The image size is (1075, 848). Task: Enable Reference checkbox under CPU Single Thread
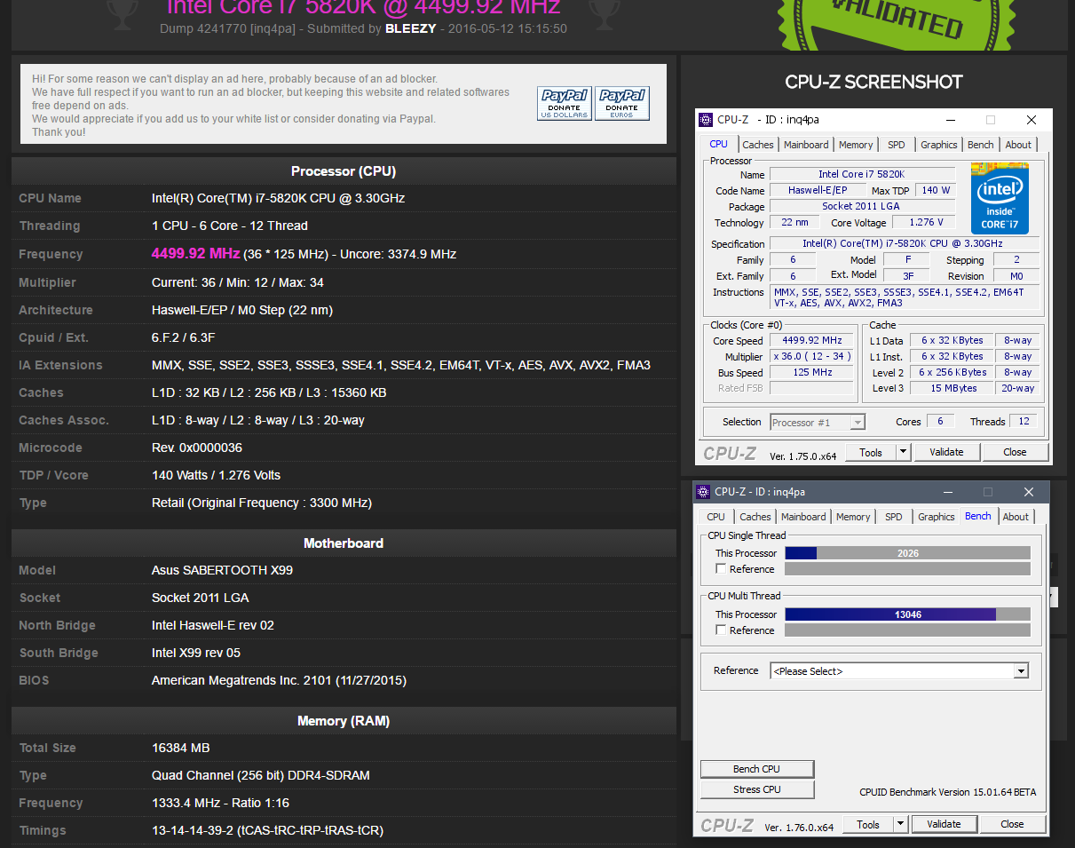[722, 569]
